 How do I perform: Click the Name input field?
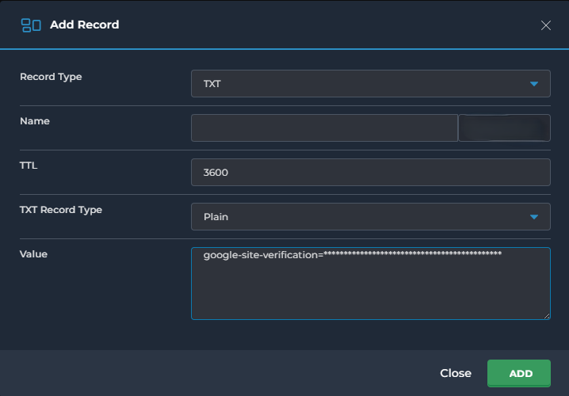click(324, 128)
